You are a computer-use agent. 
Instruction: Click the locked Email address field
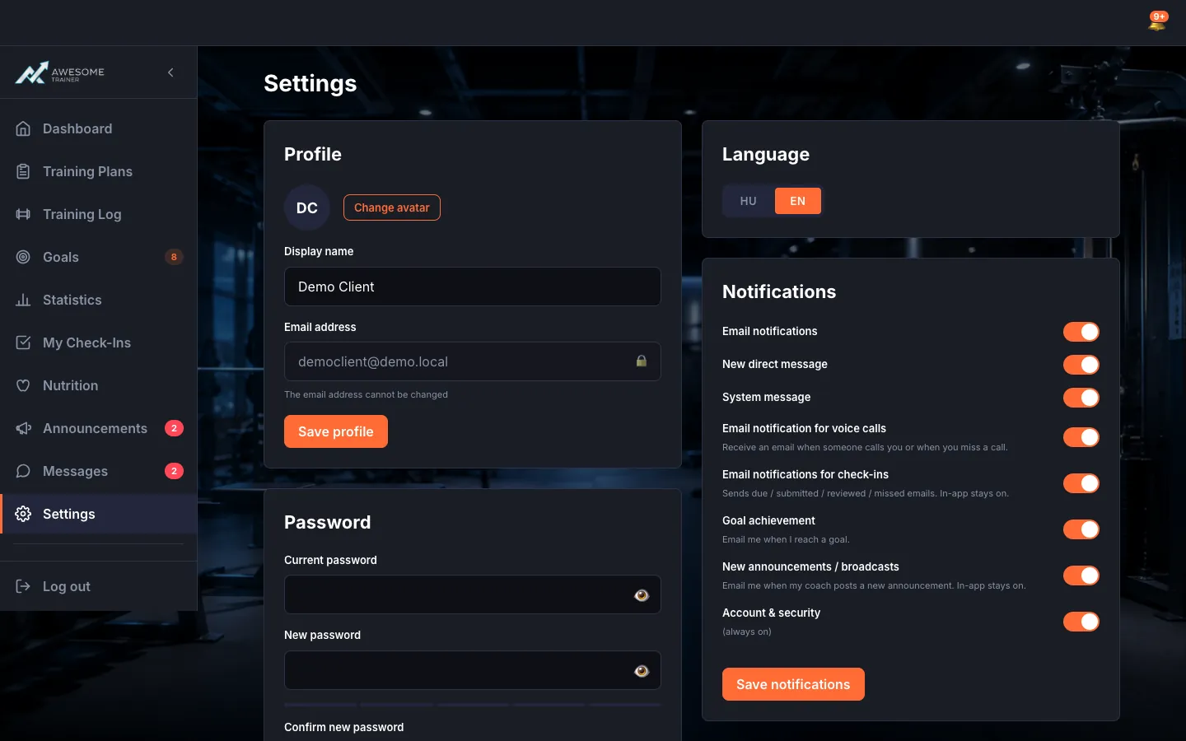[x=472, y=361]
